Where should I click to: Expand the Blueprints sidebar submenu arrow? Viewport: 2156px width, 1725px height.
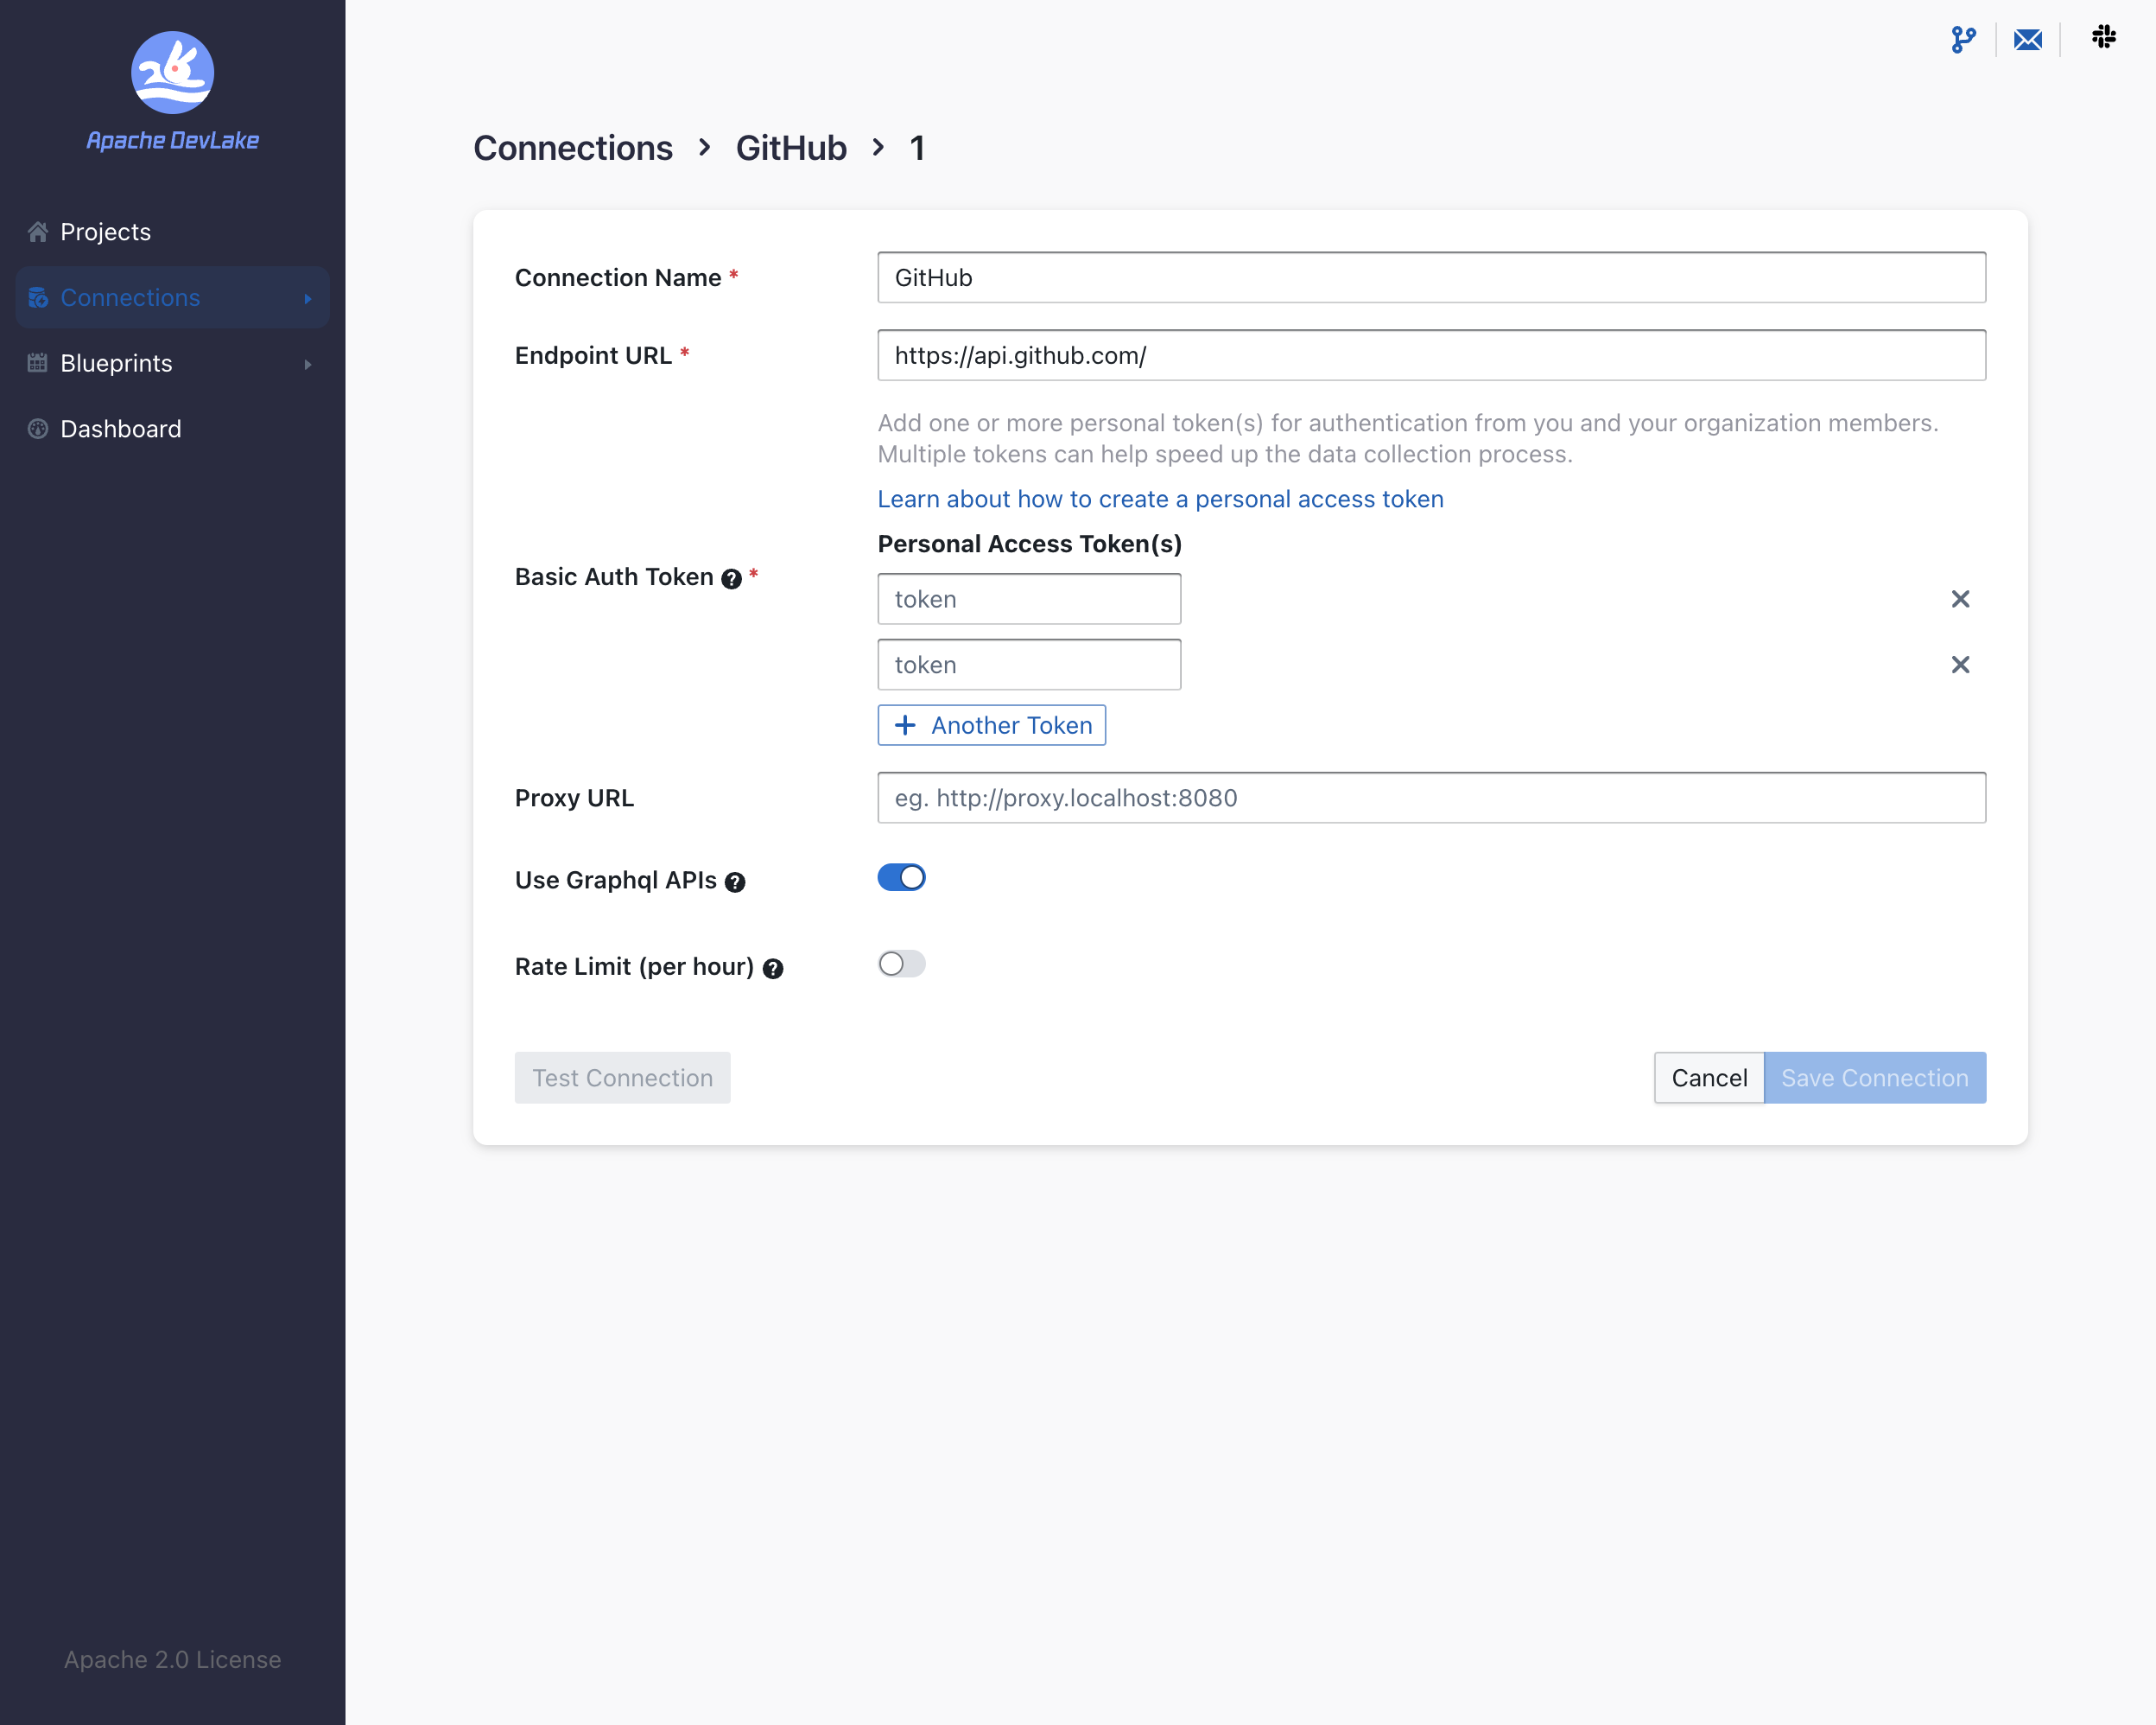[308, 364]
